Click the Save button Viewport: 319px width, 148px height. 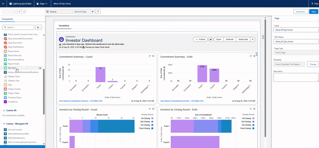[x=314, y=12]
